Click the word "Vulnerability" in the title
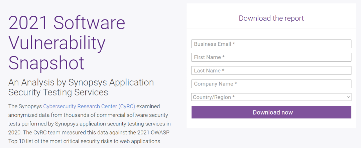361x148 pixels. point(57,42)
